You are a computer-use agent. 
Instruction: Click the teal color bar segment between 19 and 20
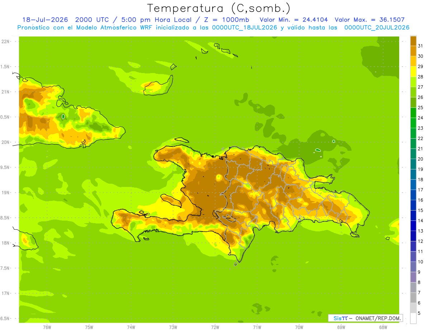pyautogui.click(x=413, y=164)
